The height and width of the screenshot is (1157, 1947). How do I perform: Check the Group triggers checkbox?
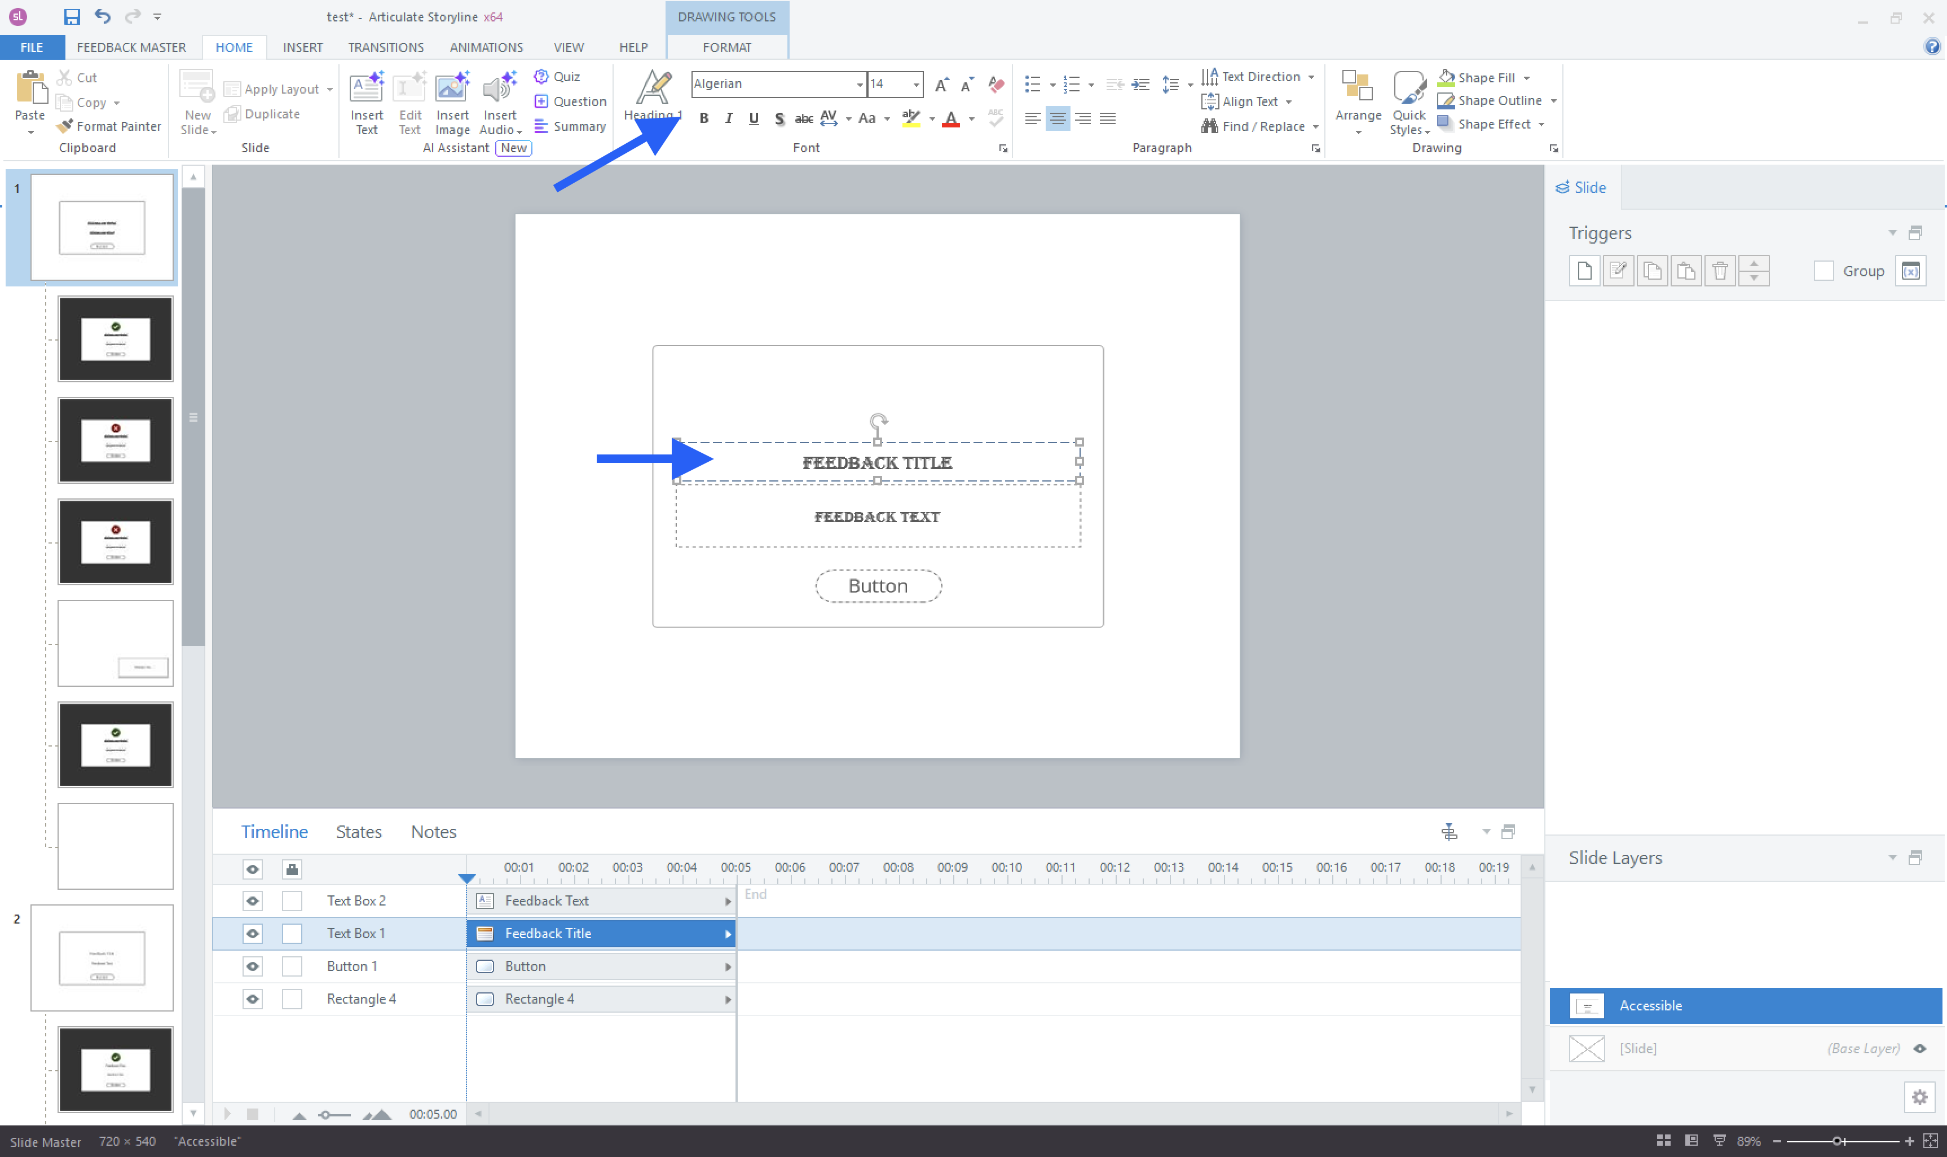point(1823,271)
